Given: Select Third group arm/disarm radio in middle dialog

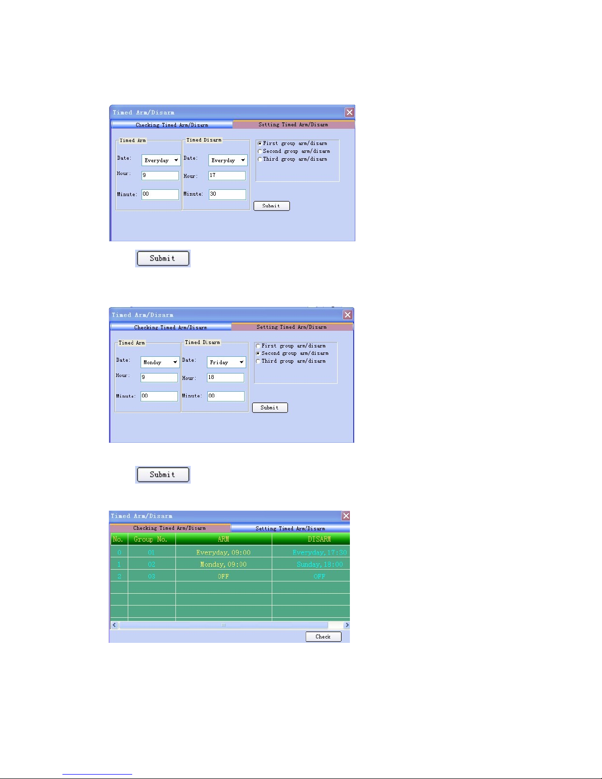Looking at the screenshot, I should click(x=258, y=361).
